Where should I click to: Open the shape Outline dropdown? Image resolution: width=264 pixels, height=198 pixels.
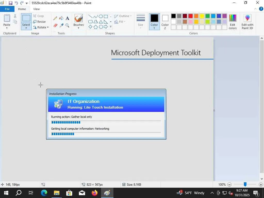(x=123, y=16)
